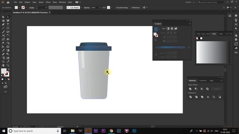The width and height of the screenshot is (239, 134).
Task: Select the Ellipse shape tool
Action: point(8,28)
